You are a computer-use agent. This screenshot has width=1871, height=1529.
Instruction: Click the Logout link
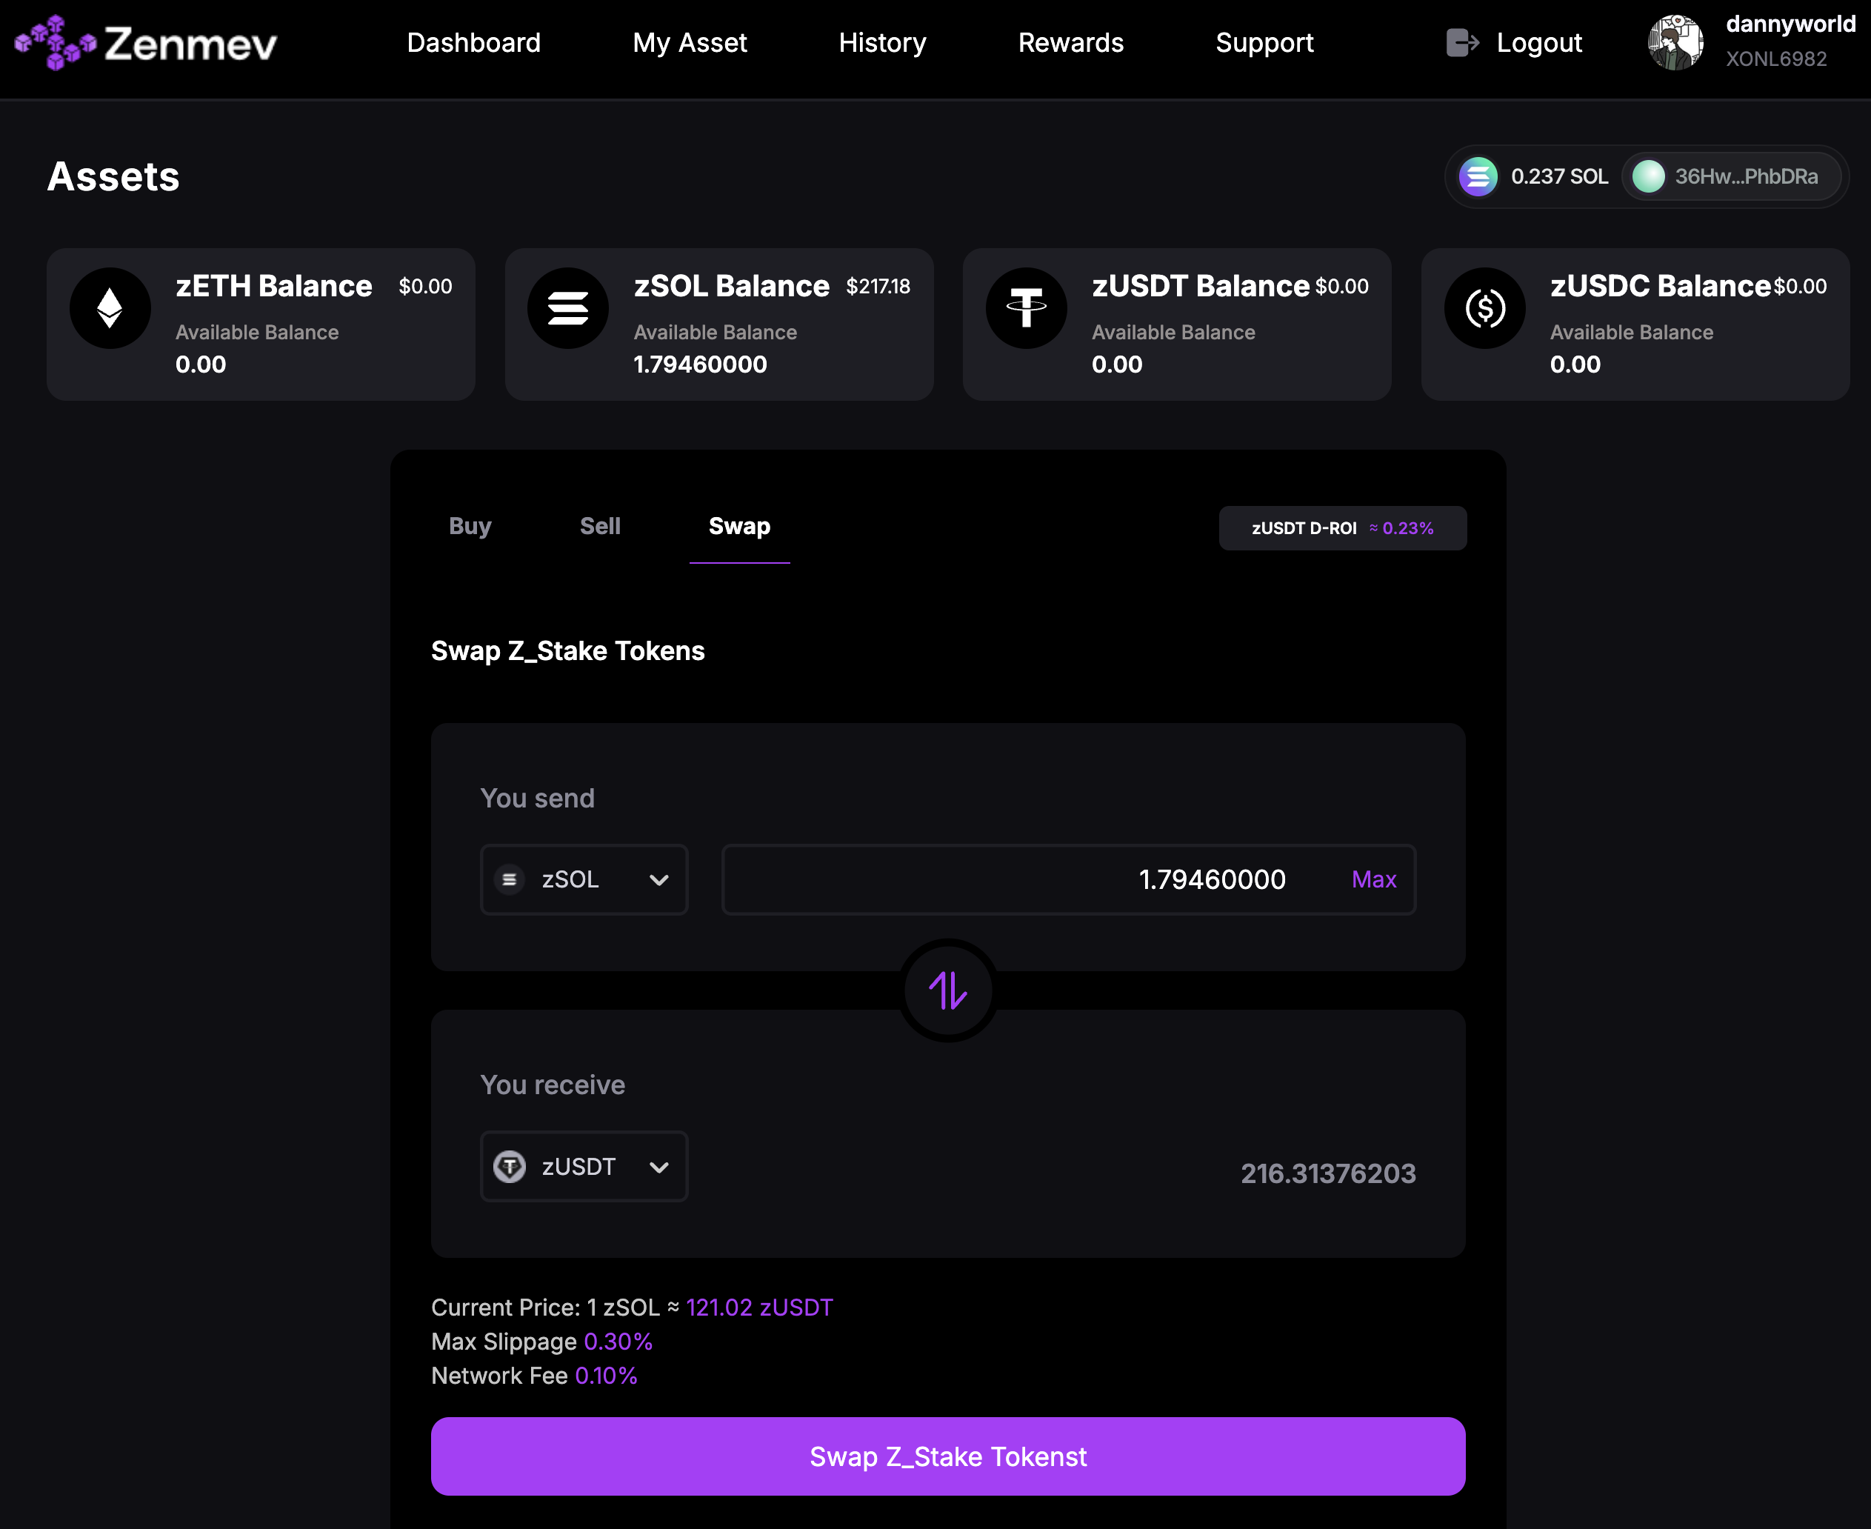(x=1539, y=42)
